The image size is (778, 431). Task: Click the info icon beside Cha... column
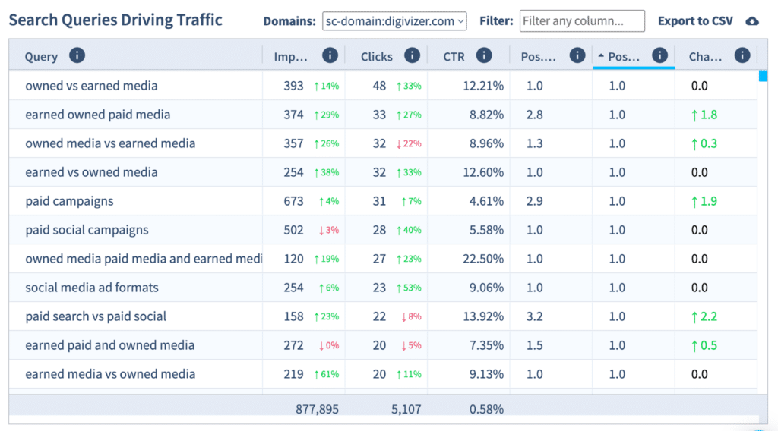click(x=742, y=55)
